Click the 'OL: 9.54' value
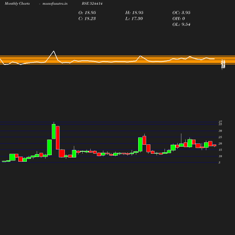Viewport: 235px width, 235px height. pyautogui.click(x=181, y=24)
